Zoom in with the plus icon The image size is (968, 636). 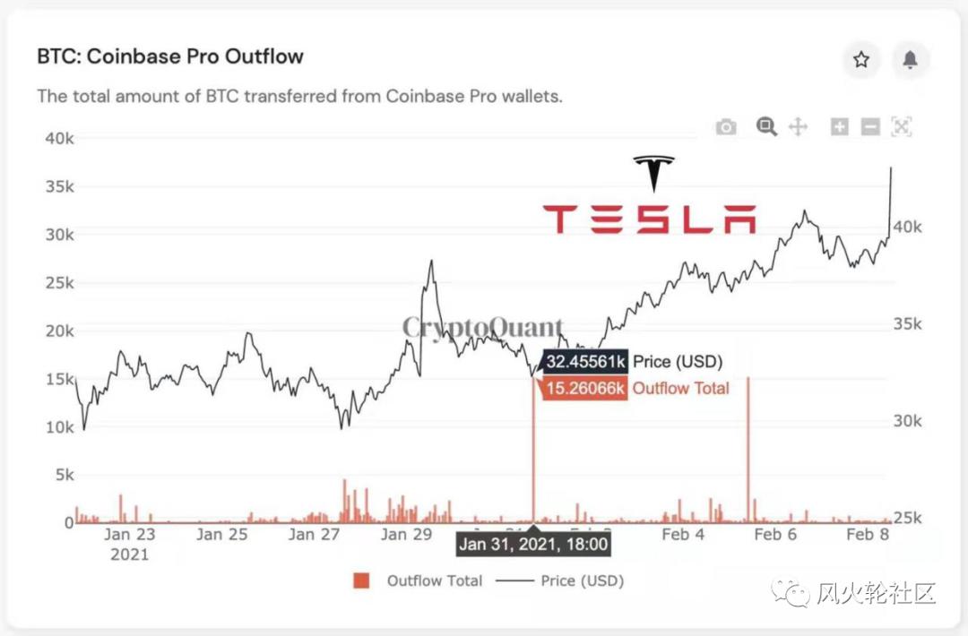coord(839,127)
